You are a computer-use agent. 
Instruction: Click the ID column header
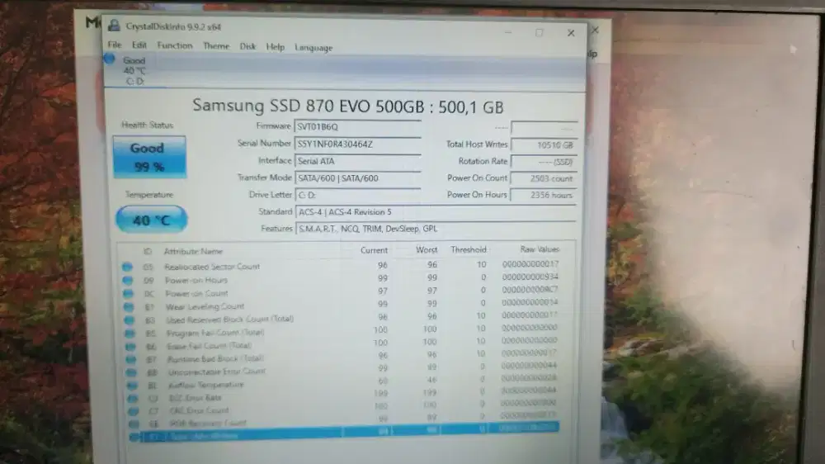coord(148,252)
